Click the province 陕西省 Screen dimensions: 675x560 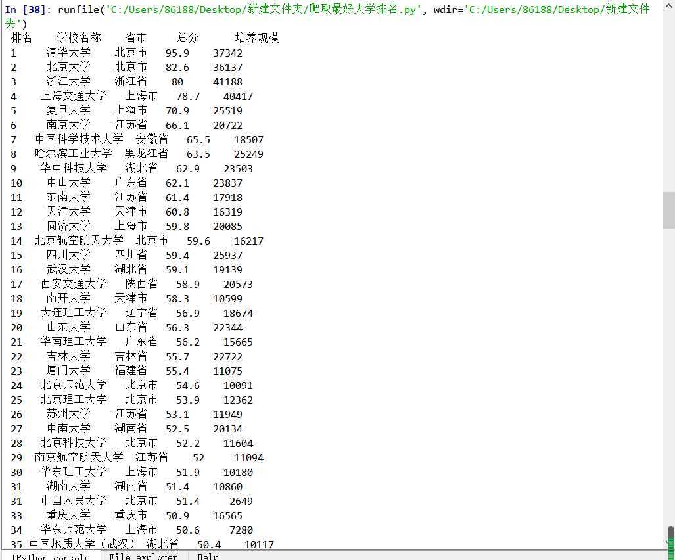coord(141,284)
